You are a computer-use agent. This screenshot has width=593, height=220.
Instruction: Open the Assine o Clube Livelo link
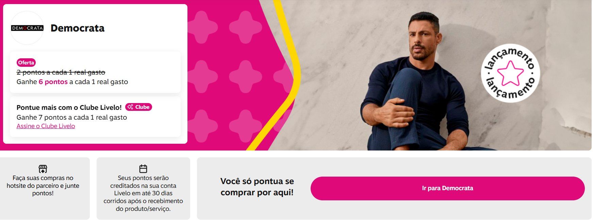click(x=46, y=126)
